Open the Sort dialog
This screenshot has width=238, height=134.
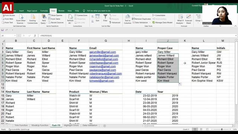click(x=97, y=18)
